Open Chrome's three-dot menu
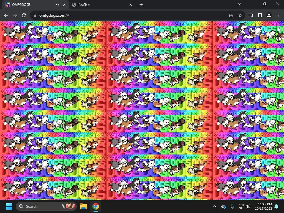The width and height of the screenshot is (284, 213). tap(278, 16)
